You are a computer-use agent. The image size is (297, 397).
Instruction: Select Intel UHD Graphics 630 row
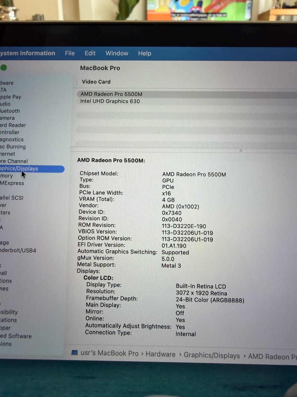point(187,101)
